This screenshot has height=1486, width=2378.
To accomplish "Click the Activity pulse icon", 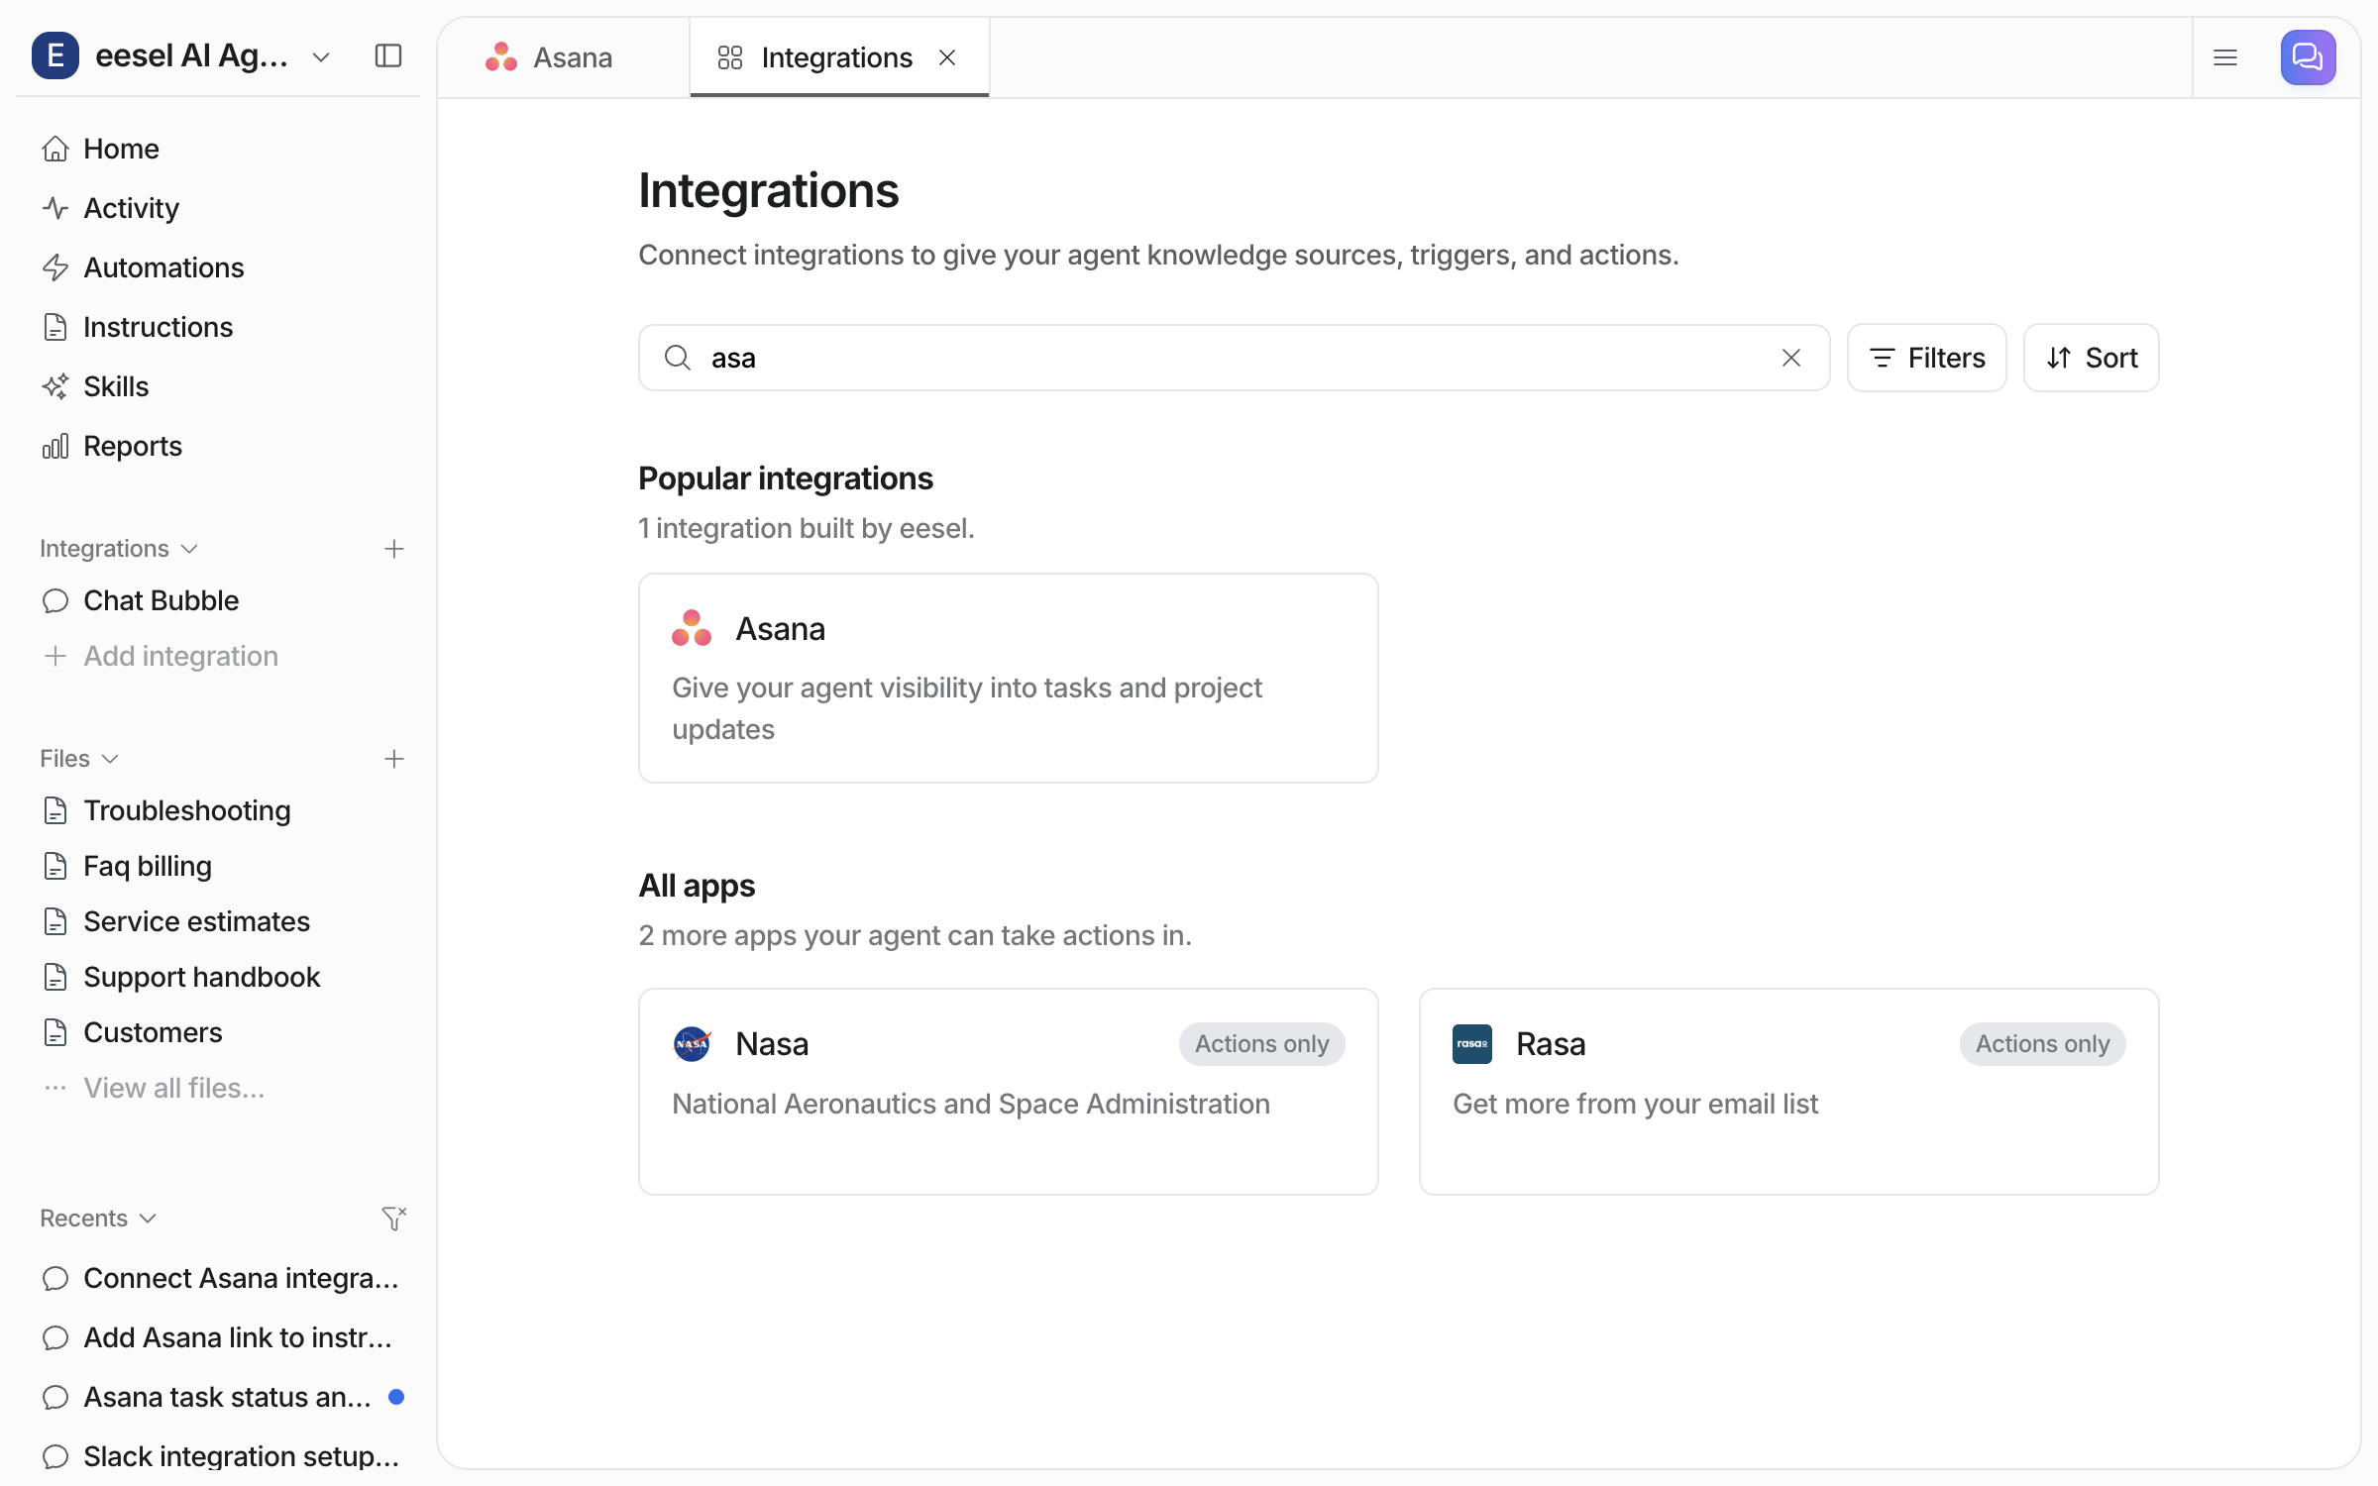I will pyautogui.click(x=55, y=208).
